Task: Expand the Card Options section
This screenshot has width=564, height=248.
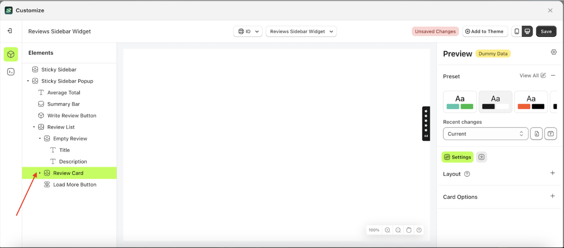Action: point(553,196)
